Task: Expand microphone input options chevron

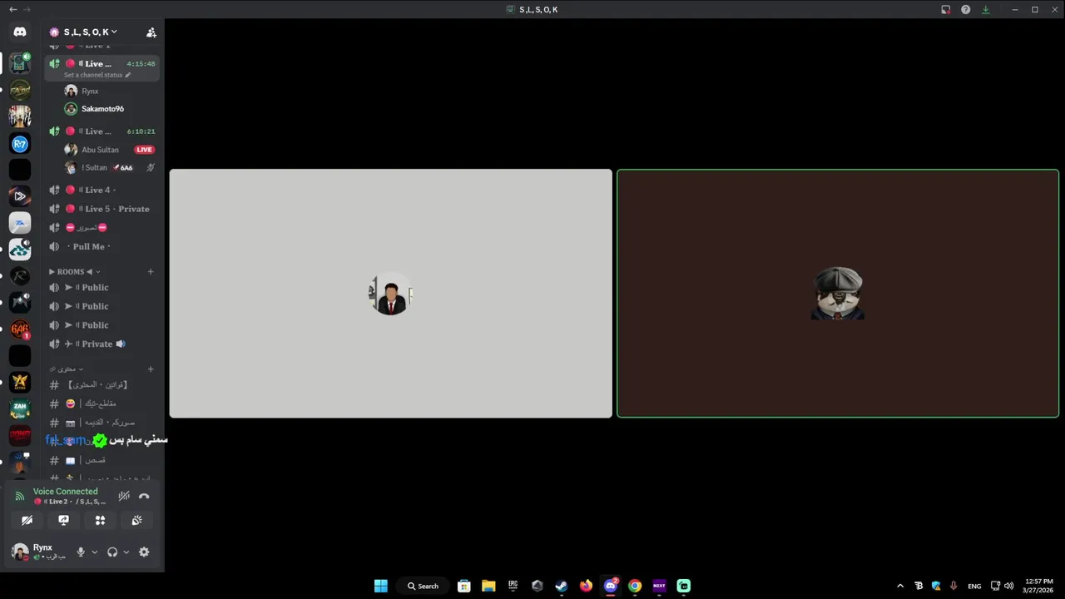Action: [x=94, y=552]
